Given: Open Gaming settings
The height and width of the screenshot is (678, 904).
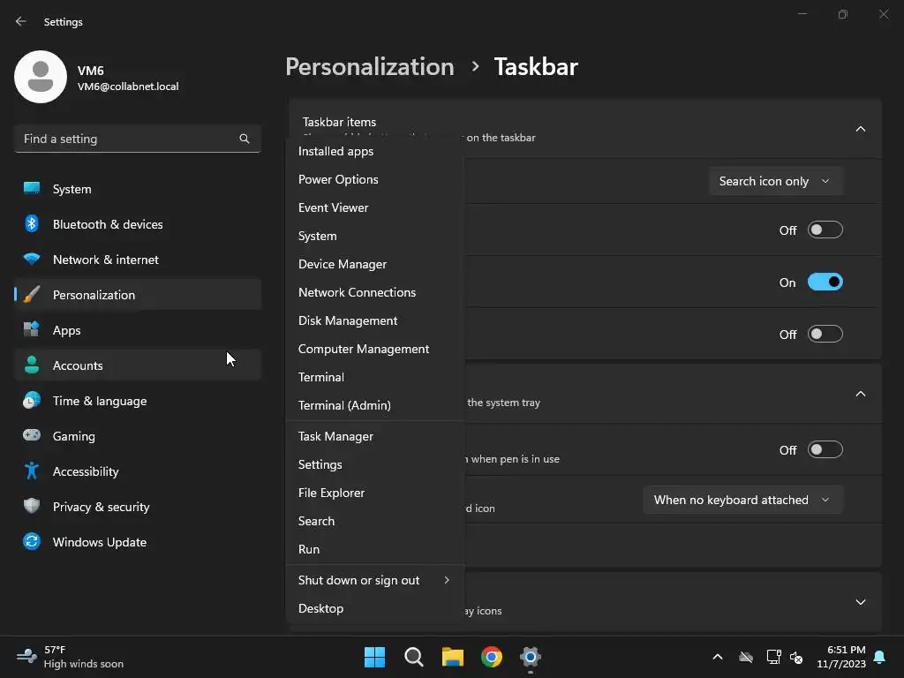Looking at the screenshot, I should click(138, 436).
